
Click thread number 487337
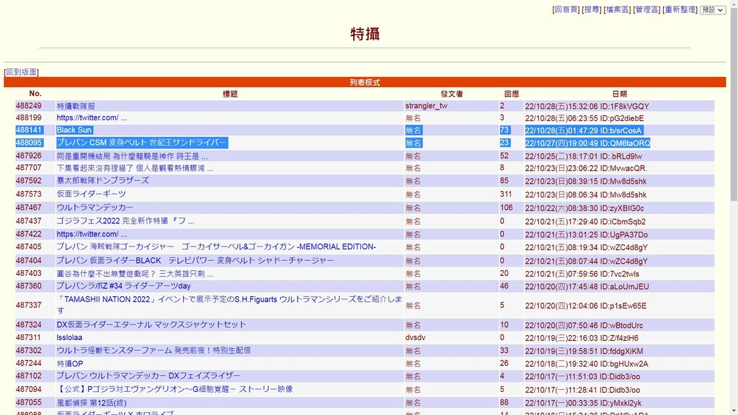click(x=29, y=305)
